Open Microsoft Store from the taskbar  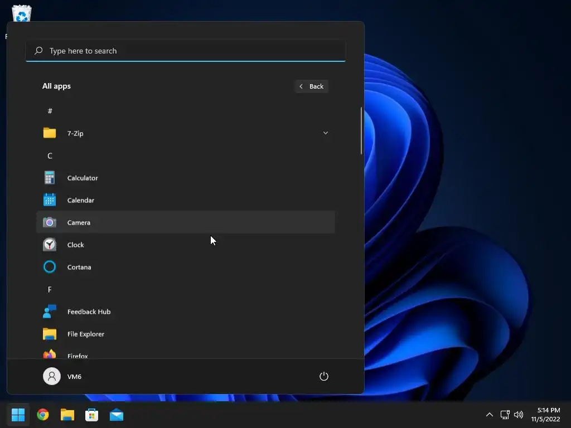tap(92, 415)
